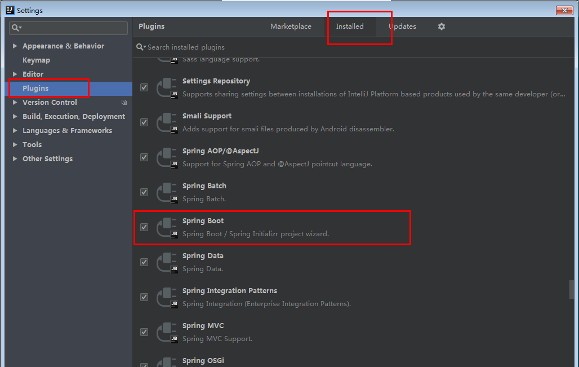Uncheck the Spring Data plugin
The image size is (579, 367).
pyautogui.click(x=144, y=262)
